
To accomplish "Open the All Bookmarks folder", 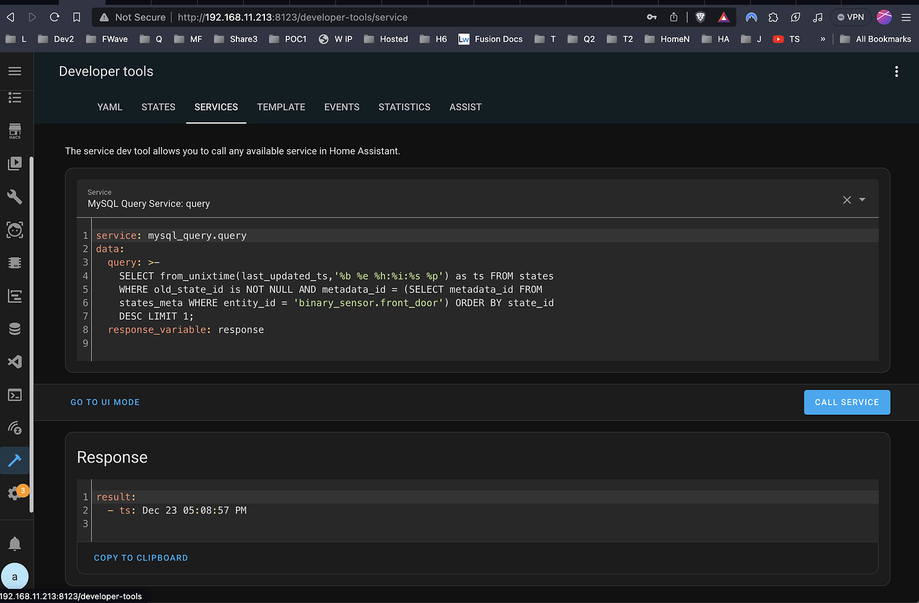I will [x=876, y=39].
